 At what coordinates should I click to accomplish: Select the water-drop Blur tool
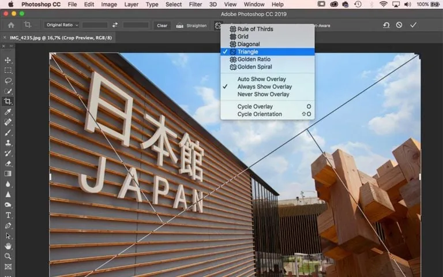coord(8,184)
